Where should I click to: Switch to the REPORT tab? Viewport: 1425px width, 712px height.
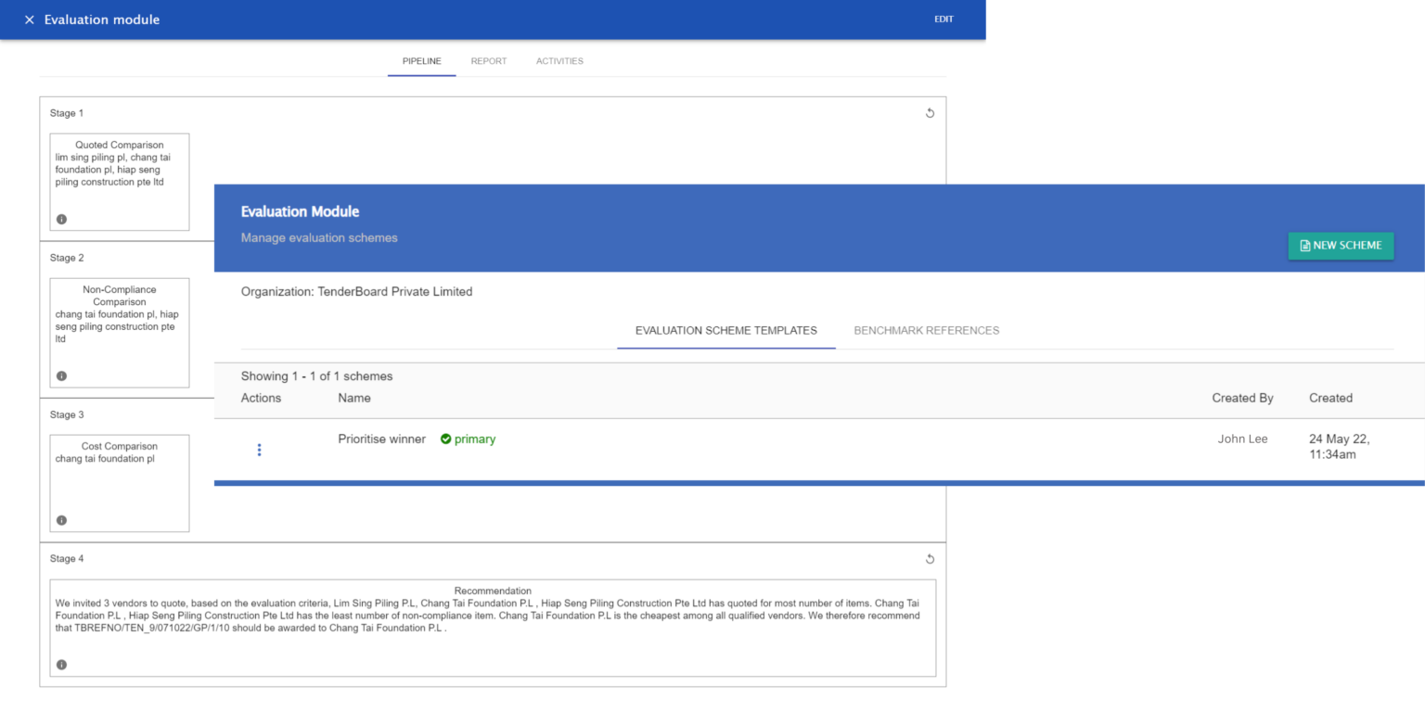point(489,61)
